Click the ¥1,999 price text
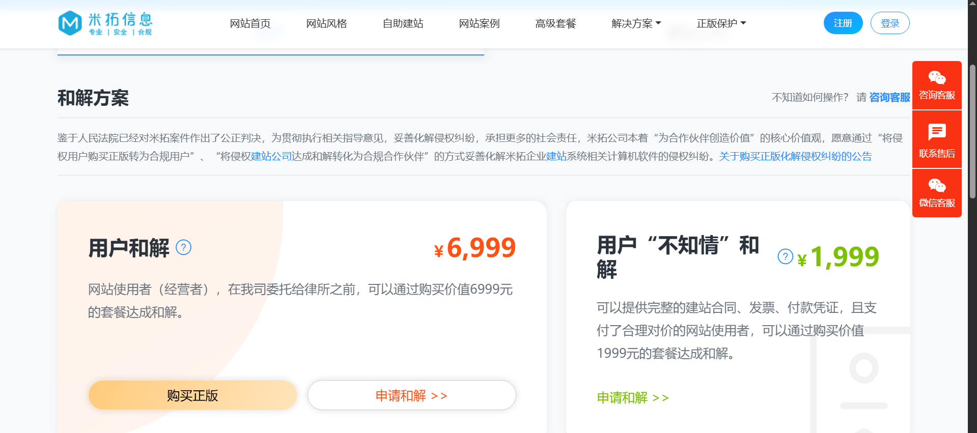Screen dimensions: 977x433 838,256
